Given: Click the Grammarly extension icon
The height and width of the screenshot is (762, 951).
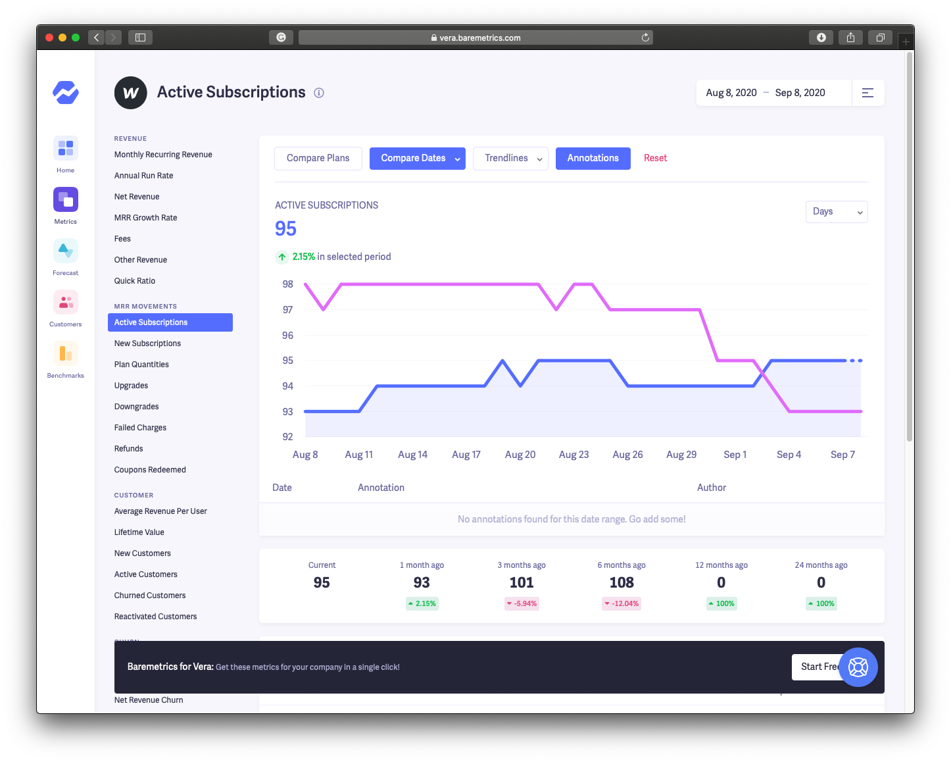Looking at the screenshot, I should [x=281, y=38].
